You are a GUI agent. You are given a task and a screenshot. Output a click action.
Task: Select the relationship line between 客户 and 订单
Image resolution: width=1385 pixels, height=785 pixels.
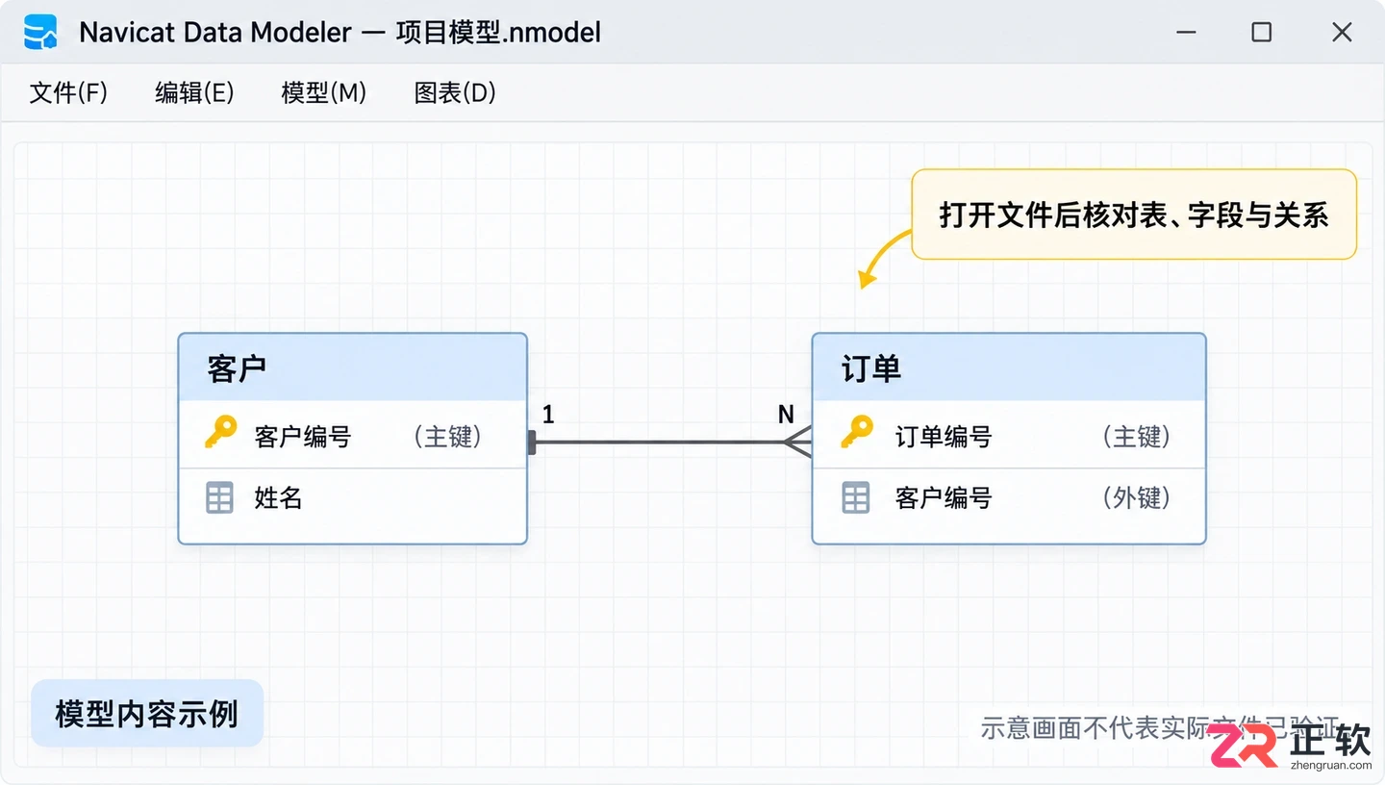coord(670,443)
